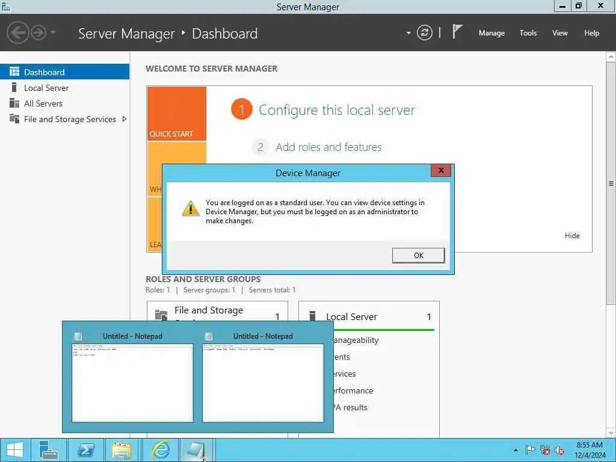The height and width of the screenshot is (462, 616).
Task: Expand File and Storage Services arrow
Action: point(125,119)
